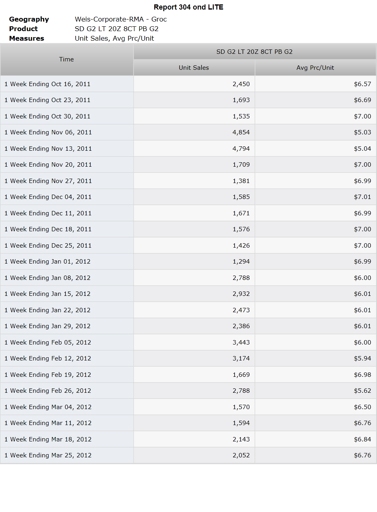Select the row for Week Ending Mar 25, 2012

[x=188, y=455]
